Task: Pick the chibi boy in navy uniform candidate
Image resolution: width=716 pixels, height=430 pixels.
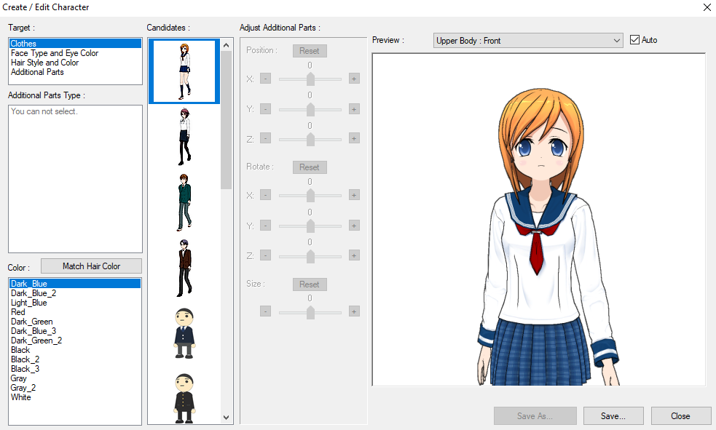Action: point(184,334)
